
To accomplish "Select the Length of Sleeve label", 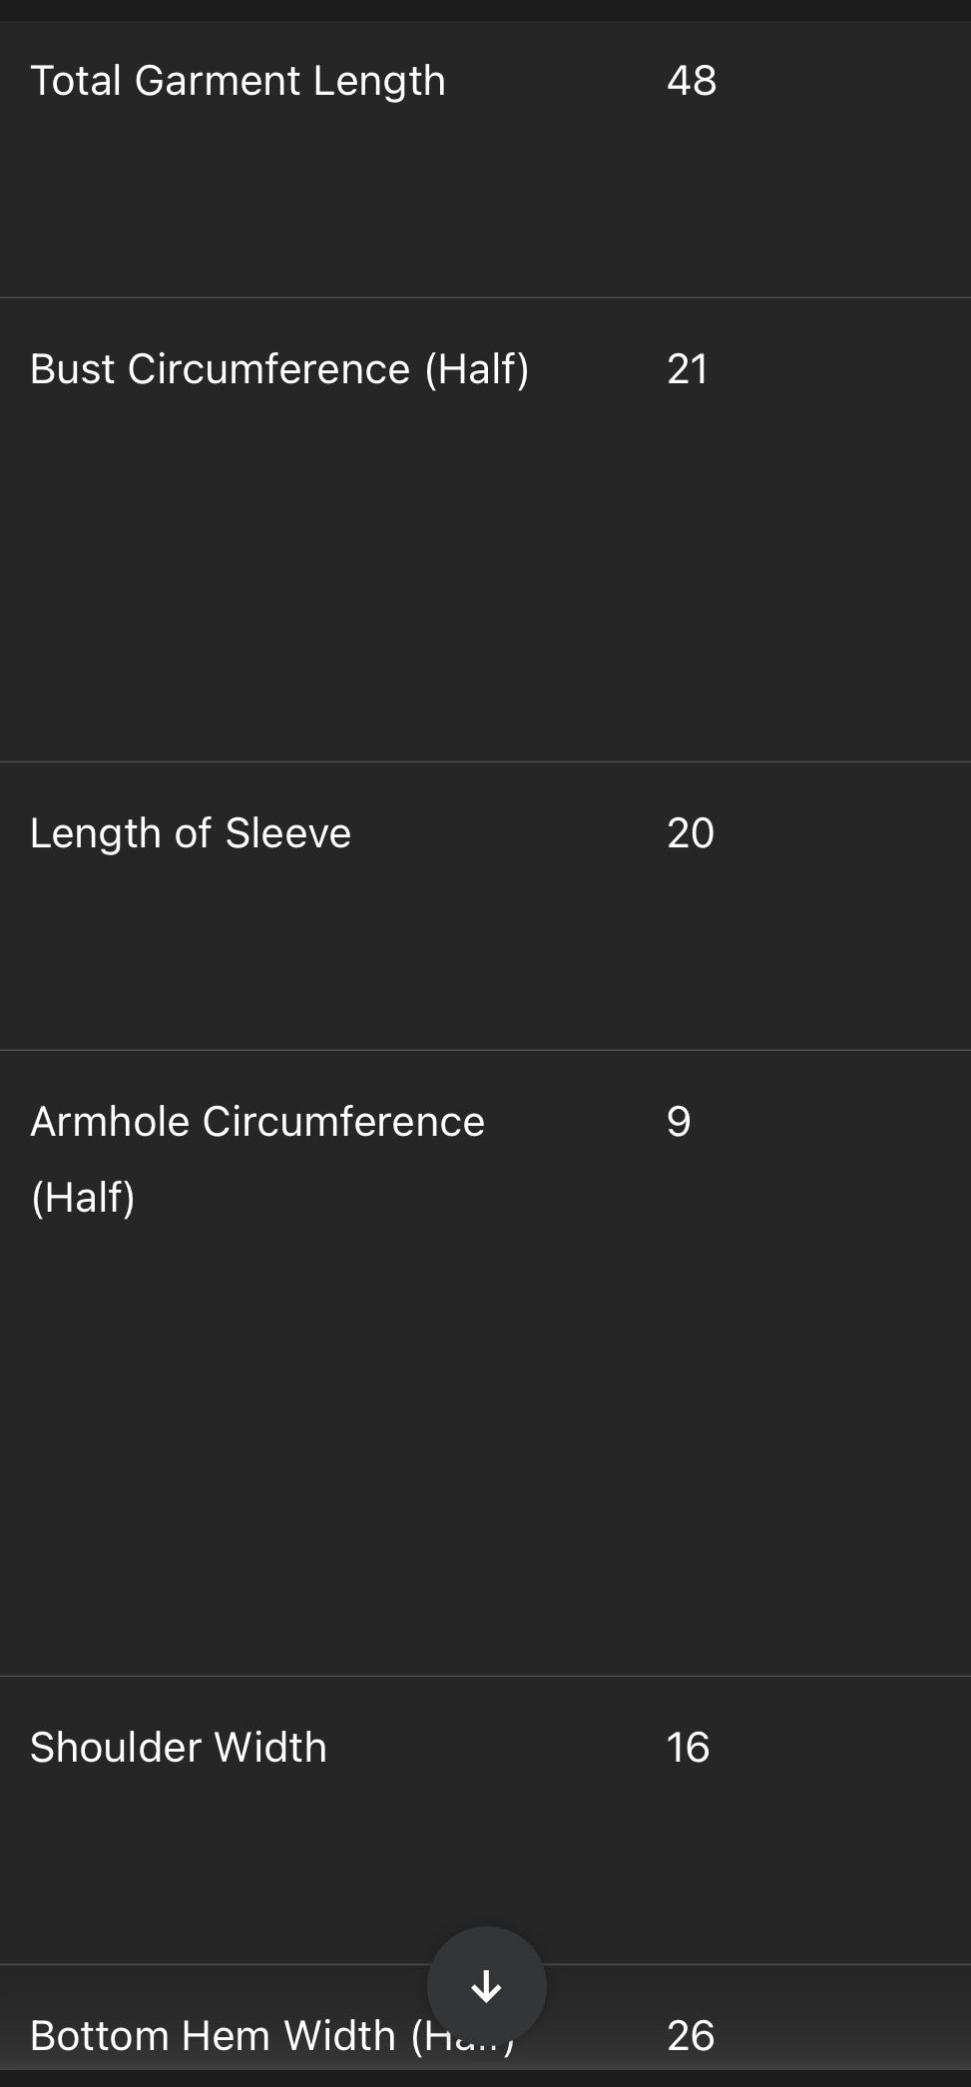I will [191, 833].
